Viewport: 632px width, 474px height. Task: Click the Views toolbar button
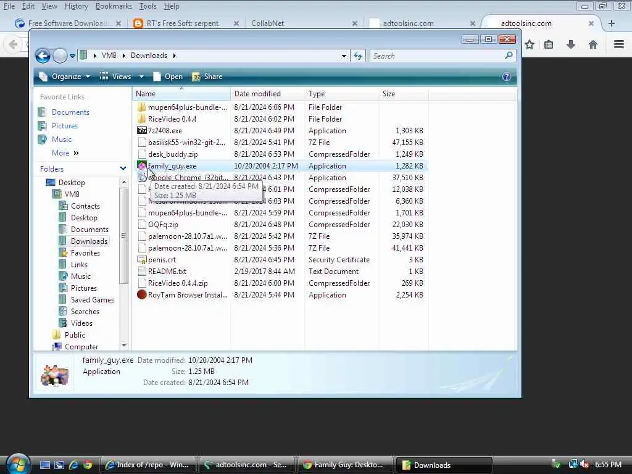(116, 77)
